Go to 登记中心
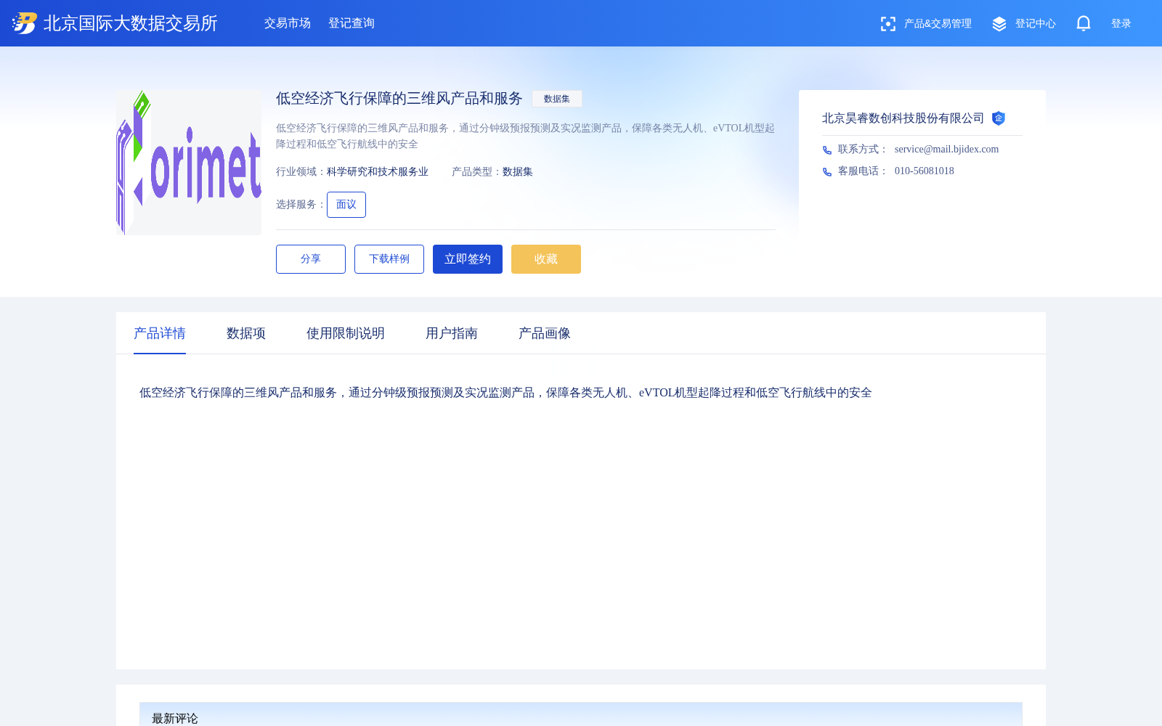The width and height of the screenshot is (1162, 726). click(x=1036, y=24)
